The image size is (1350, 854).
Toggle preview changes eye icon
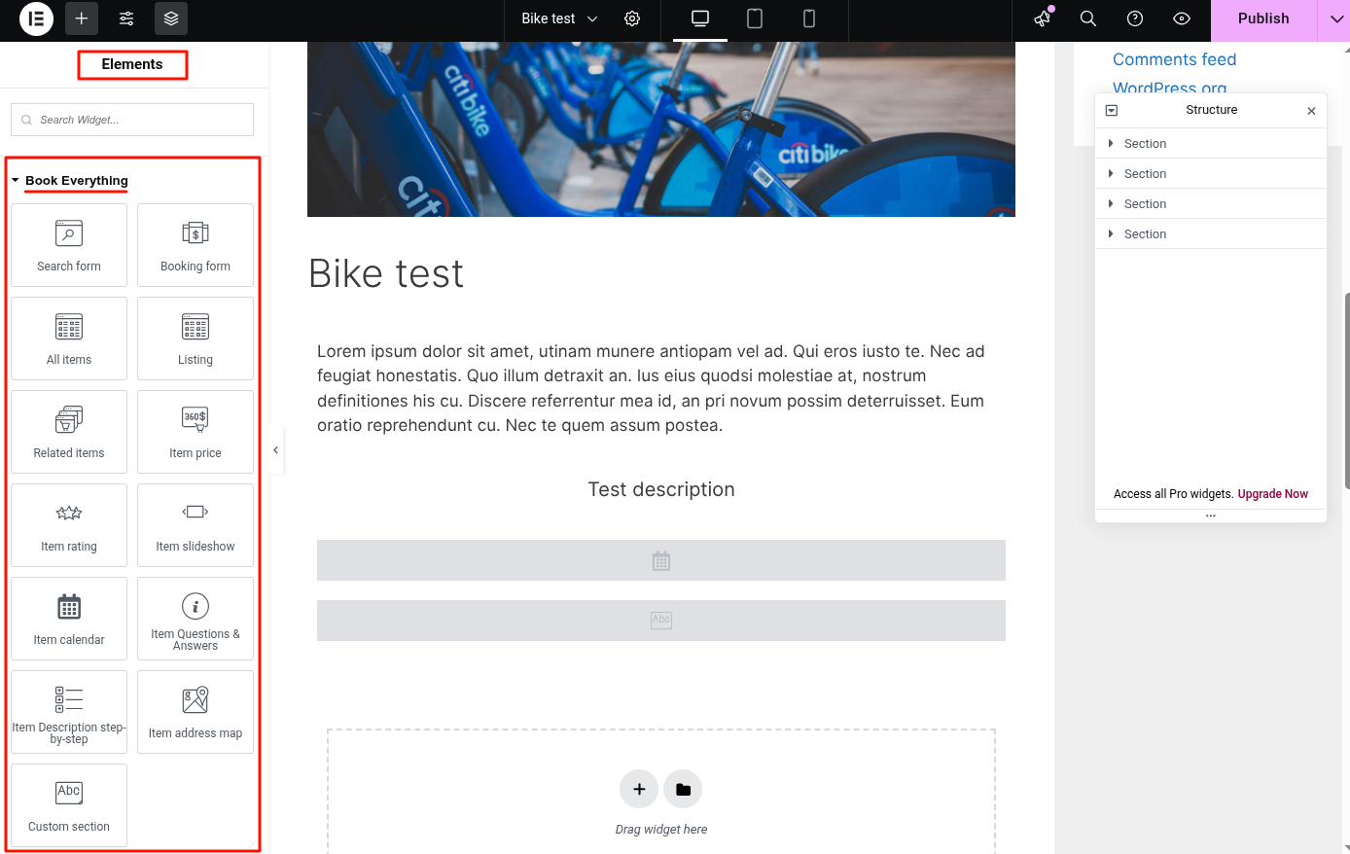(x=1182, y=18)
